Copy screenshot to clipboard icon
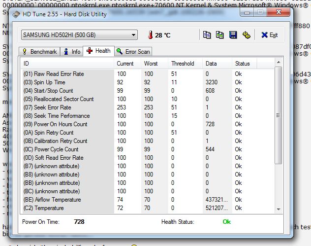This screenshot has width=311, height=246. (220, 35)
